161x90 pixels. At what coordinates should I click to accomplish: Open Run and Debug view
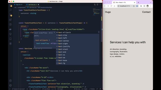[11, 24]
